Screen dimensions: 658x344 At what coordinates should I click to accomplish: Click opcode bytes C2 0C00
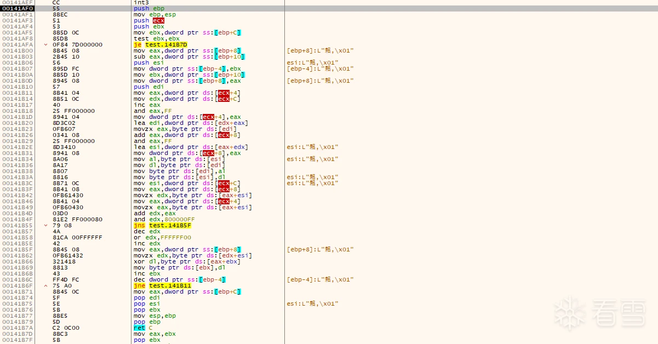[x=66, y=328]
